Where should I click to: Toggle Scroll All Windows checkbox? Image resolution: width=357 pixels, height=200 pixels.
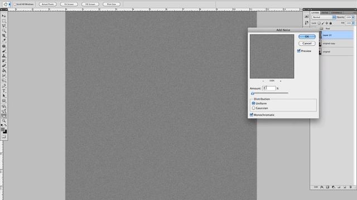(x=15, y=4)
